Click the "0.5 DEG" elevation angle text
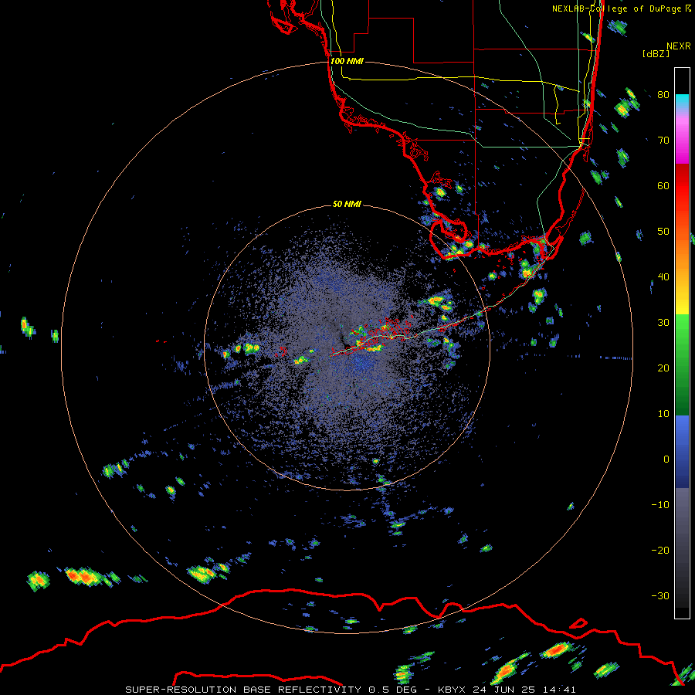Viewport: 695px width, 695px height. point(392,690)
